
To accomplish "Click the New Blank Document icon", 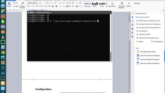I will click(x=138, y=52).
